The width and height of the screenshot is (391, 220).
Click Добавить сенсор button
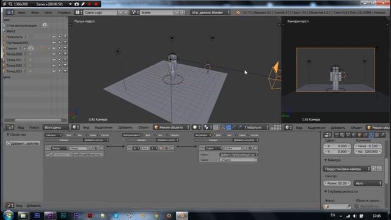(96, 140)
